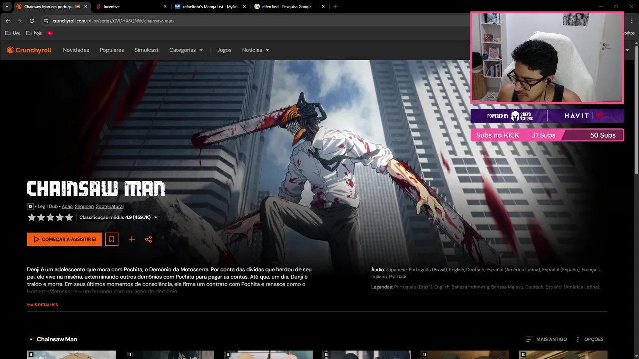The image size is (639, 359).
Task: Click the media indicator on Chainsaw Man tab
Action: pyautogui.click(x=78, y=7)
